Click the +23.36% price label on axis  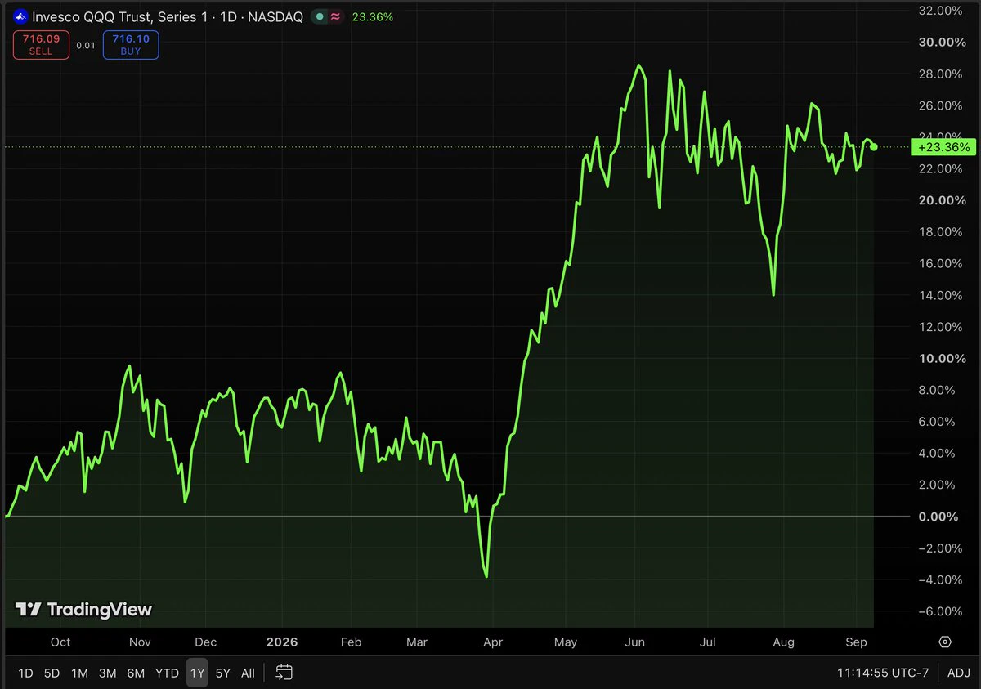(x=943, y=148)
